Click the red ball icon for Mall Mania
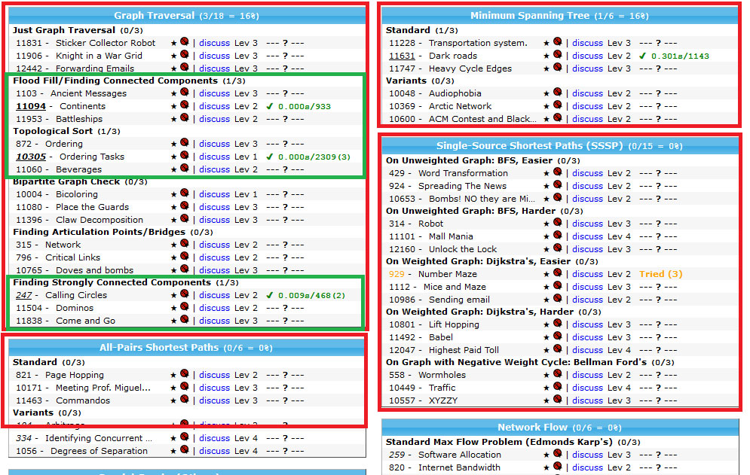This screenshot has height=475, width=750. point(558,236)
